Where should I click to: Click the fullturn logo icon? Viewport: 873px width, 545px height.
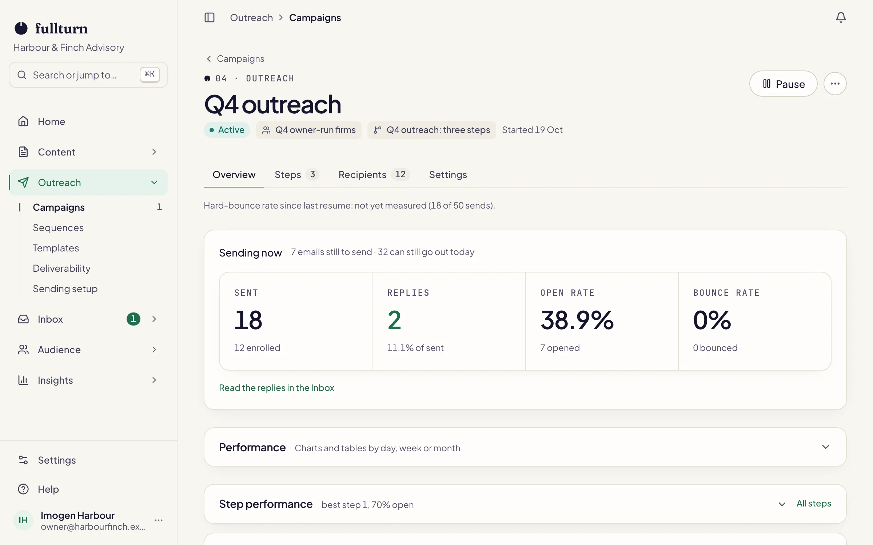21,28
